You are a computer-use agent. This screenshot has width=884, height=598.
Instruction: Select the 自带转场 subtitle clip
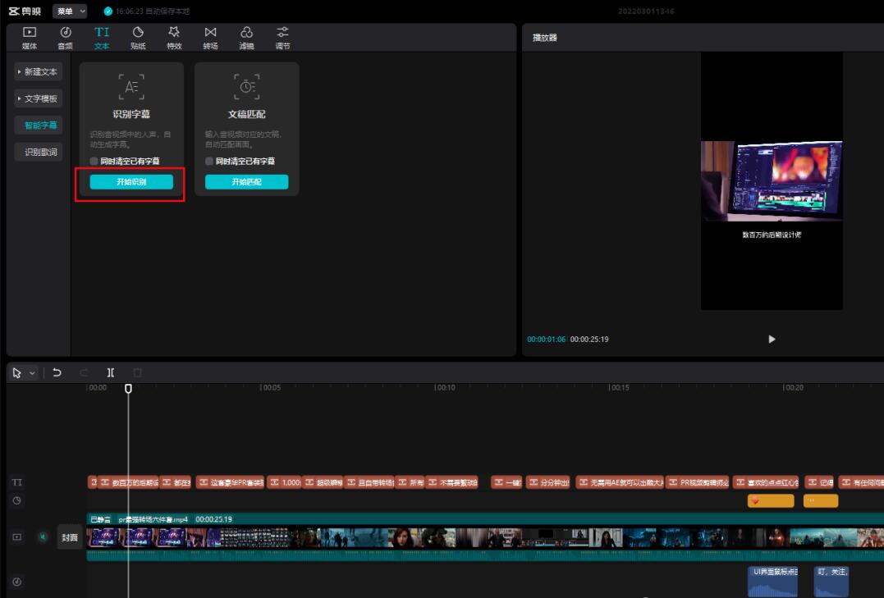(369, 482)
